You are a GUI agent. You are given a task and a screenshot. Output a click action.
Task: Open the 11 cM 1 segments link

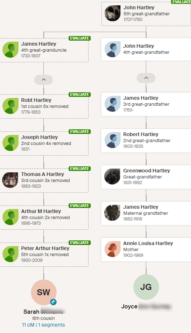(43, 325)
